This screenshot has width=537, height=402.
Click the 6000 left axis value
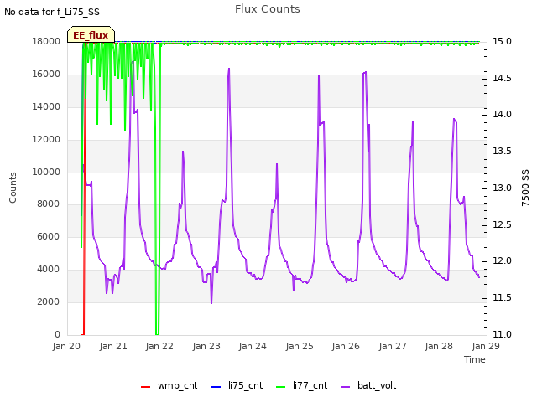(49, 236)
